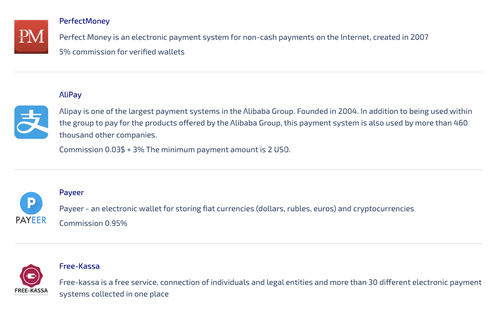This screenshot has height=312, width=502.
Task: Click the Alipay commission and minimum payment line
Action: (x=175, y=150)
